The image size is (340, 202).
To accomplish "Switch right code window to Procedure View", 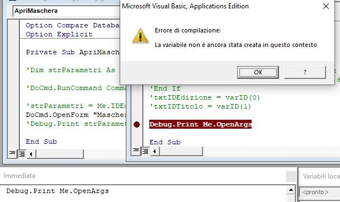I will click(x=136, y=151).
